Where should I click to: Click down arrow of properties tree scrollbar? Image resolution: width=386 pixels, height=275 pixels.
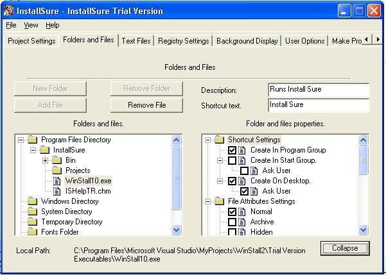pos(364,229)
